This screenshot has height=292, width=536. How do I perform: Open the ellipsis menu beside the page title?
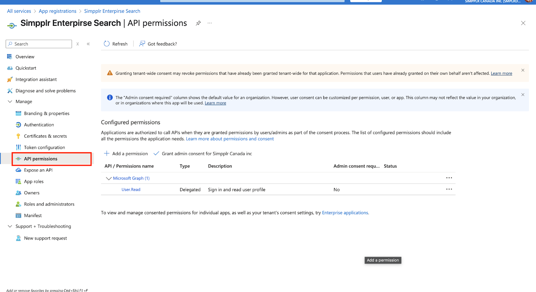tap(210, 23)
